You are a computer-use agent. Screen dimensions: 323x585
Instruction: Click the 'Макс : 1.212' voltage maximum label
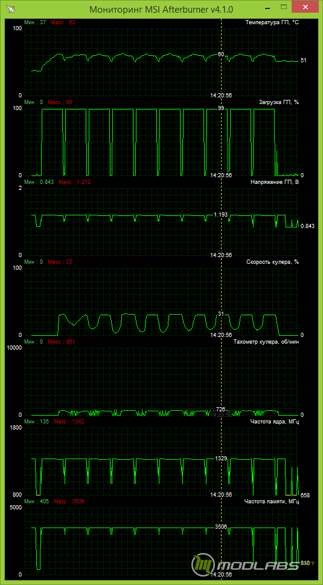click(74, 182)
